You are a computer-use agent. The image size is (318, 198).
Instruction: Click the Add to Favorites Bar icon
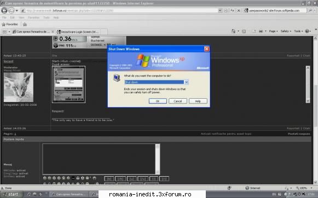coord(25,25)
